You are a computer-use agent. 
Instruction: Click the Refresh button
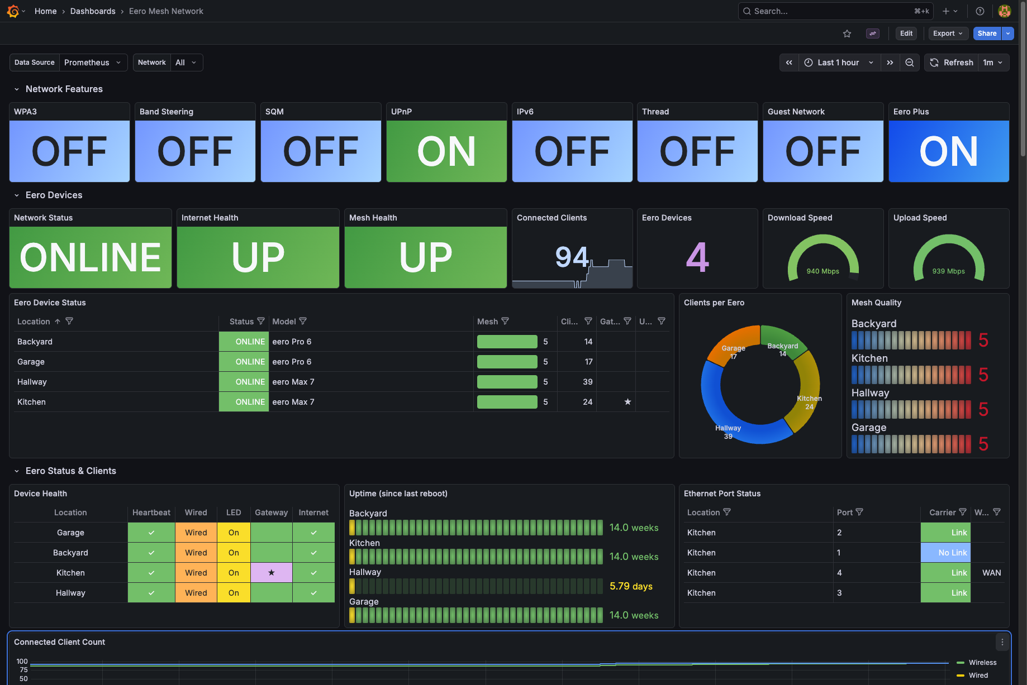tap(952, 63)
